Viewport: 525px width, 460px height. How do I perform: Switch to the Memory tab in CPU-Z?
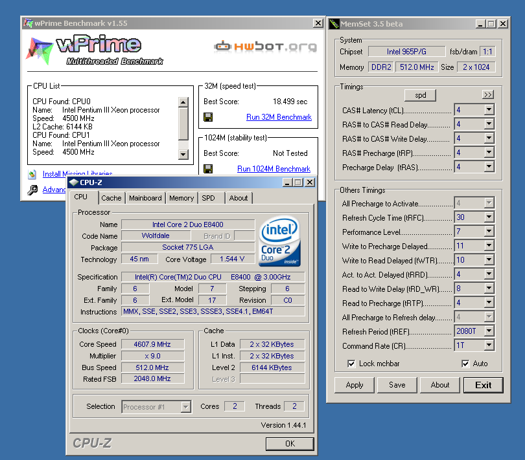(181, 198)
